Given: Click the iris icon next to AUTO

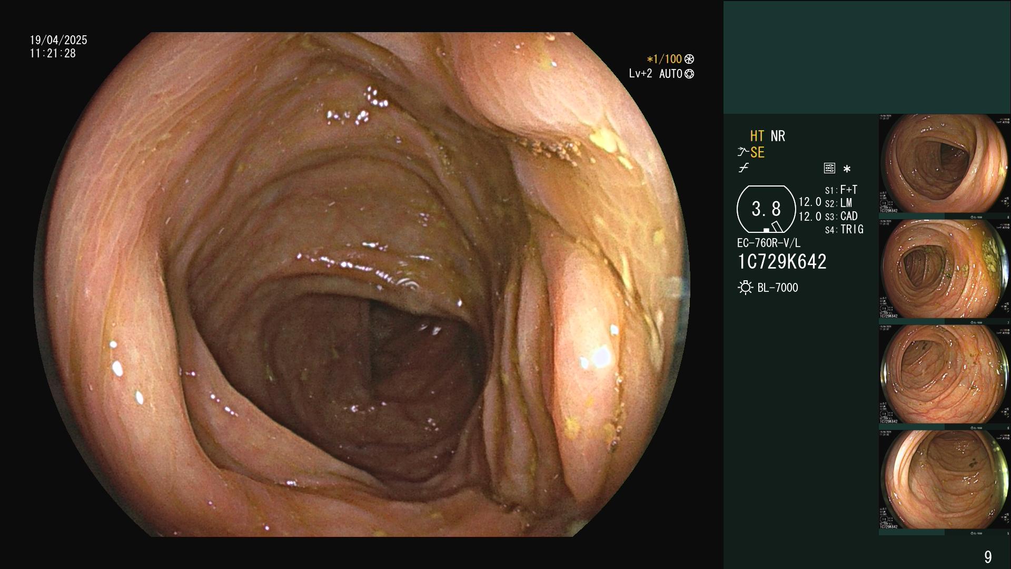Looking at the screenshot, I should pos(689,74).
